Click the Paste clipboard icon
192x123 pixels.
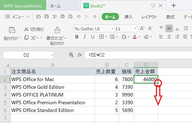(12, 30)
